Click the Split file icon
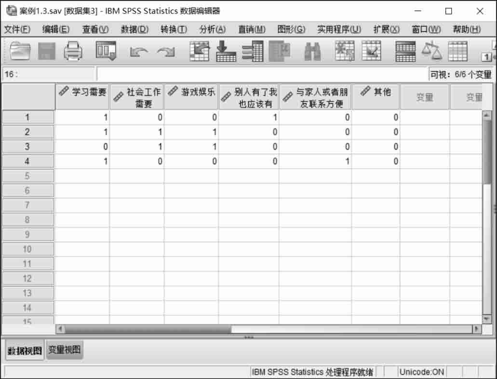Screen dimensions: 497x379 point(405,51)
